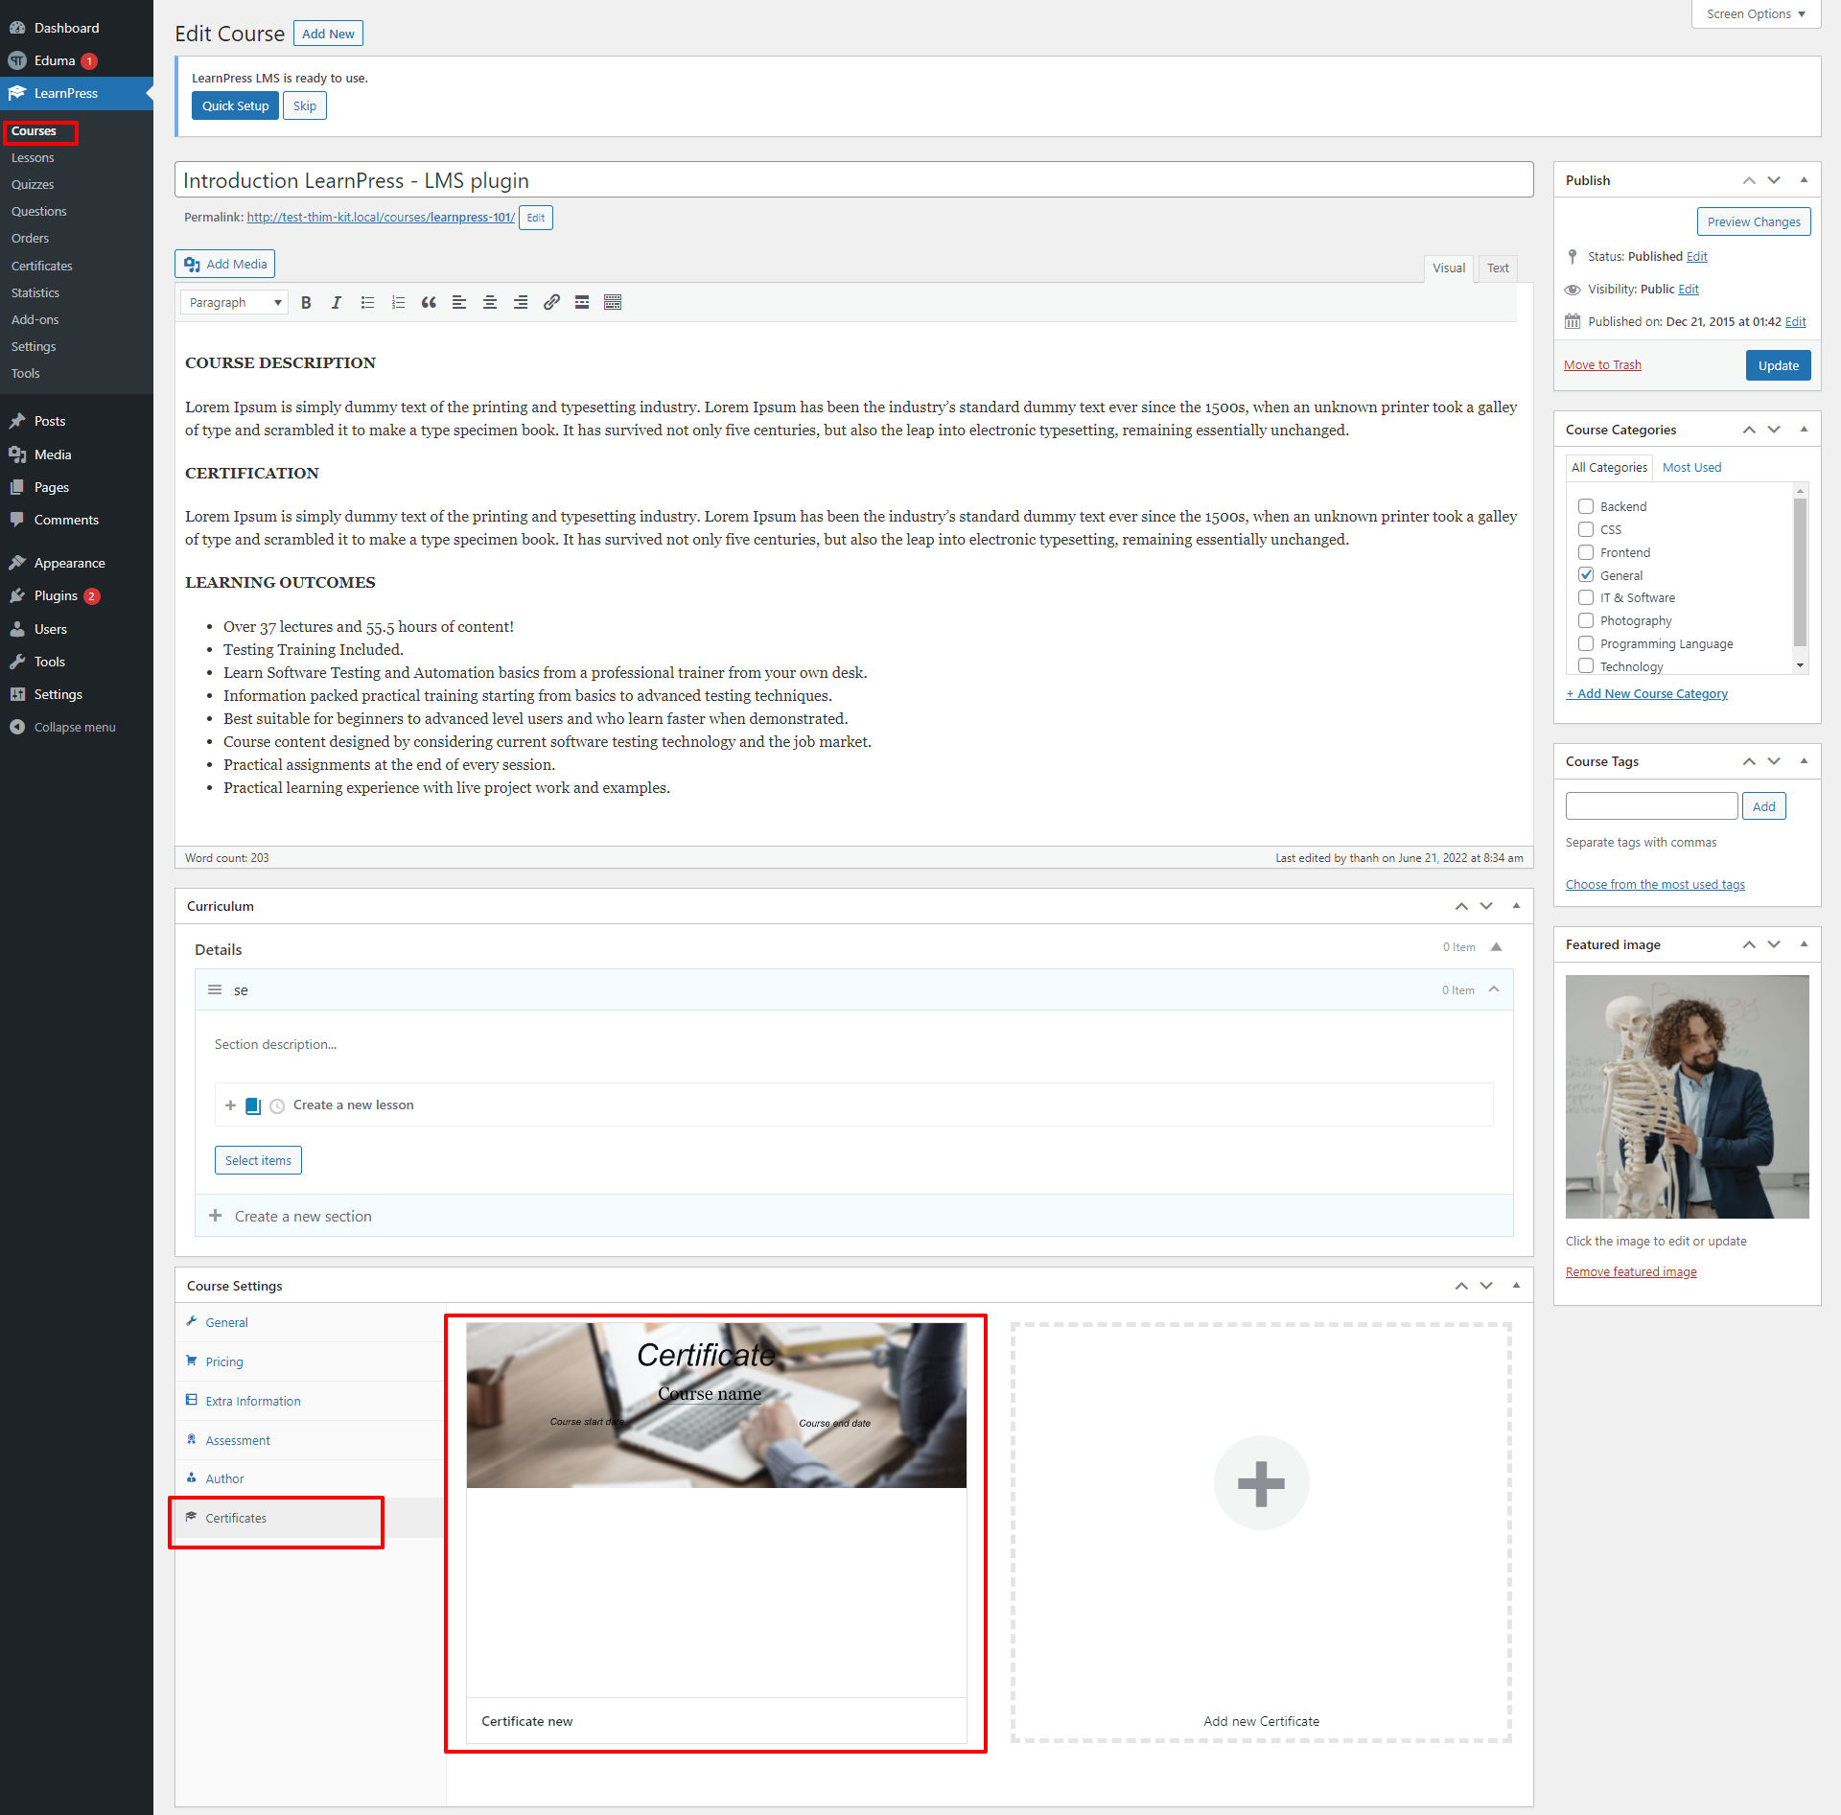
Task: Check the Programming Language category
Action: pyautogui.click(x=1586, y=643)
